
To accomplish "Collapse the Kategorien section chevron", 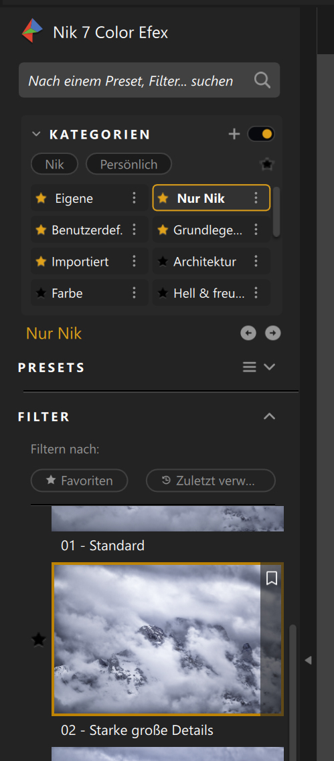I will [36, 135].
